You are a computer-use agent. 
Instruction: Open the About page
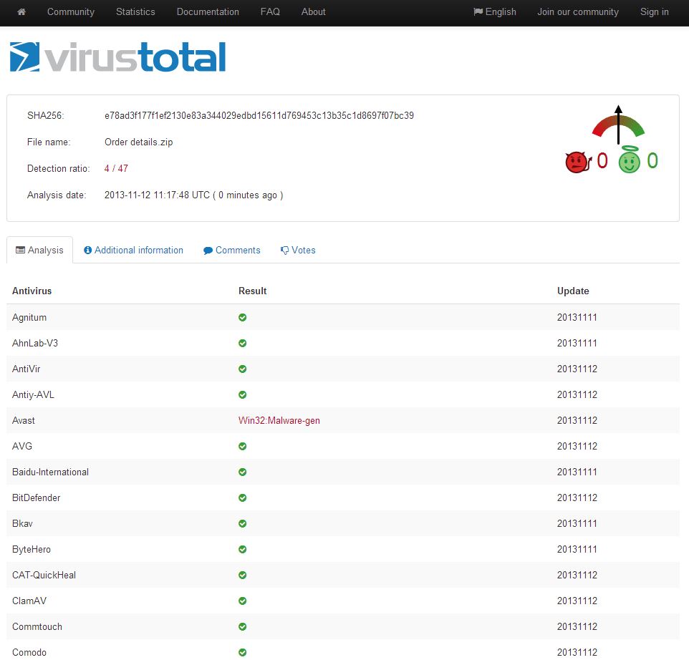point(313,12)
